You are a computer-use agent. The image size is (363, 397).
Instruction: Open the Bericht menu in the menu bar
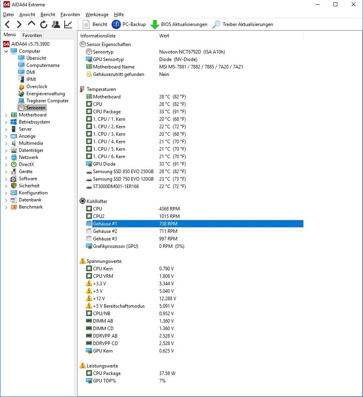click(48, 15)
